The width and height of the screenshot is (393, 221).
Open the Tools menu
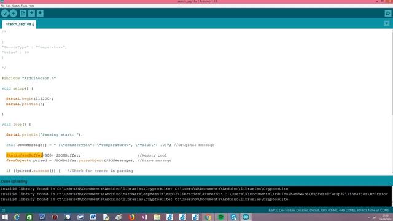click(24, 6)
